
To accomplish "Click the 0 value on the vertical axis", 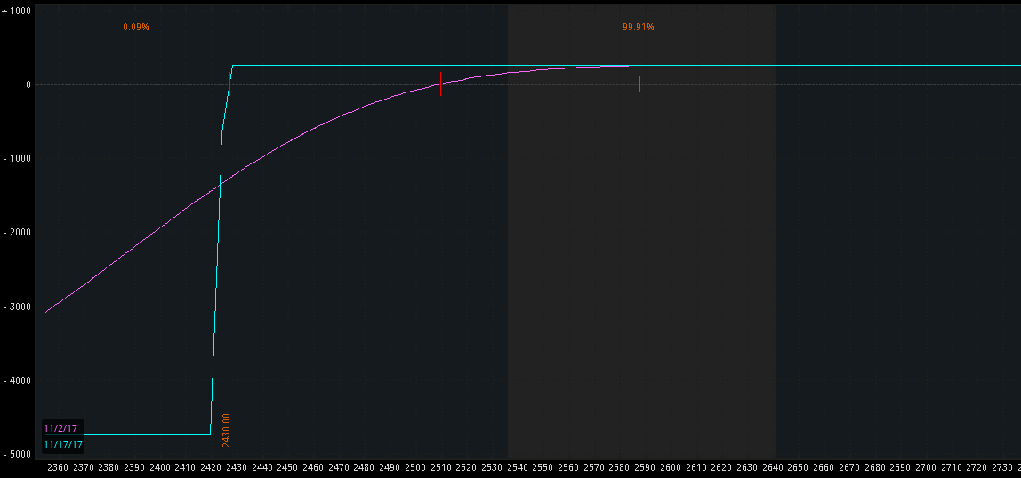I will (28, 84).
